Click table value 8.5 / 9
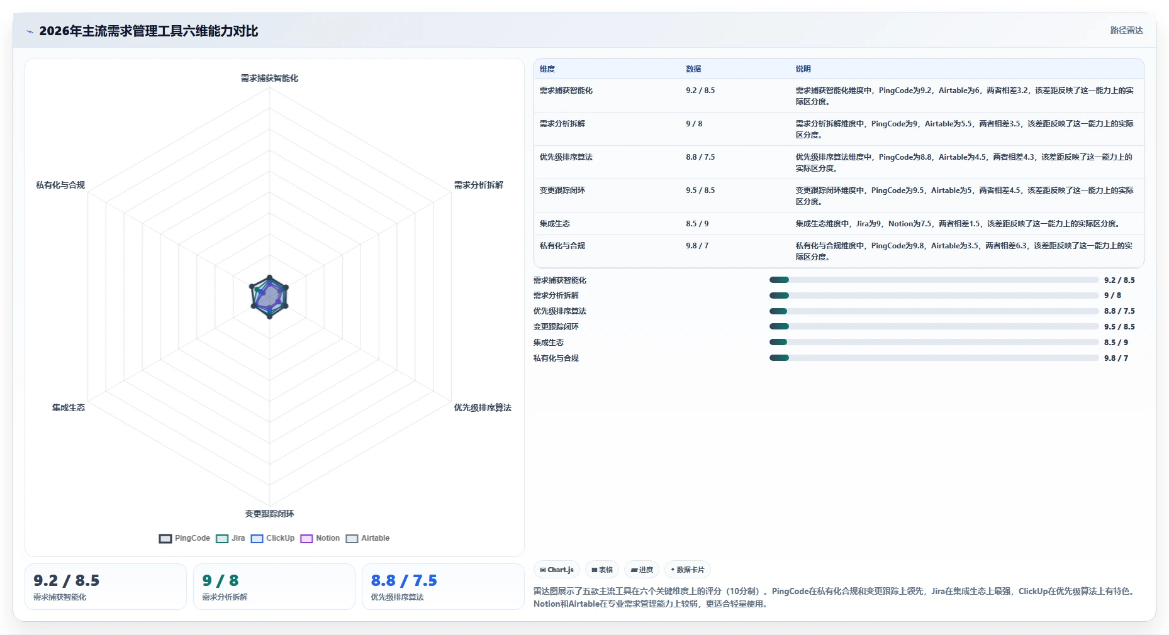The width and height of the screenshot is (1169, 635). pos(697,224)
